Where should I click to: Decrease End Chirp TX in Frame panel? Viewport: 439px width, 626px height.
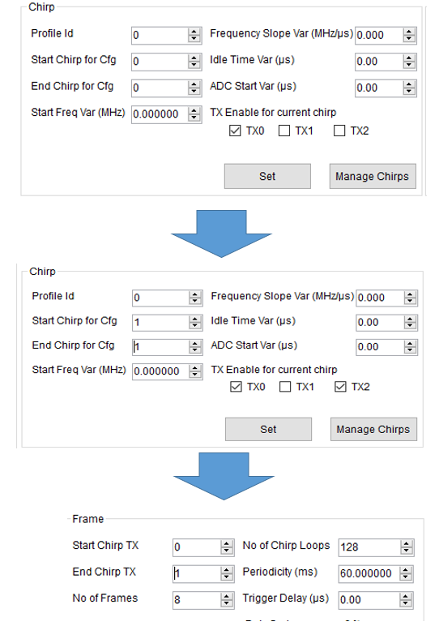point(226,577)
